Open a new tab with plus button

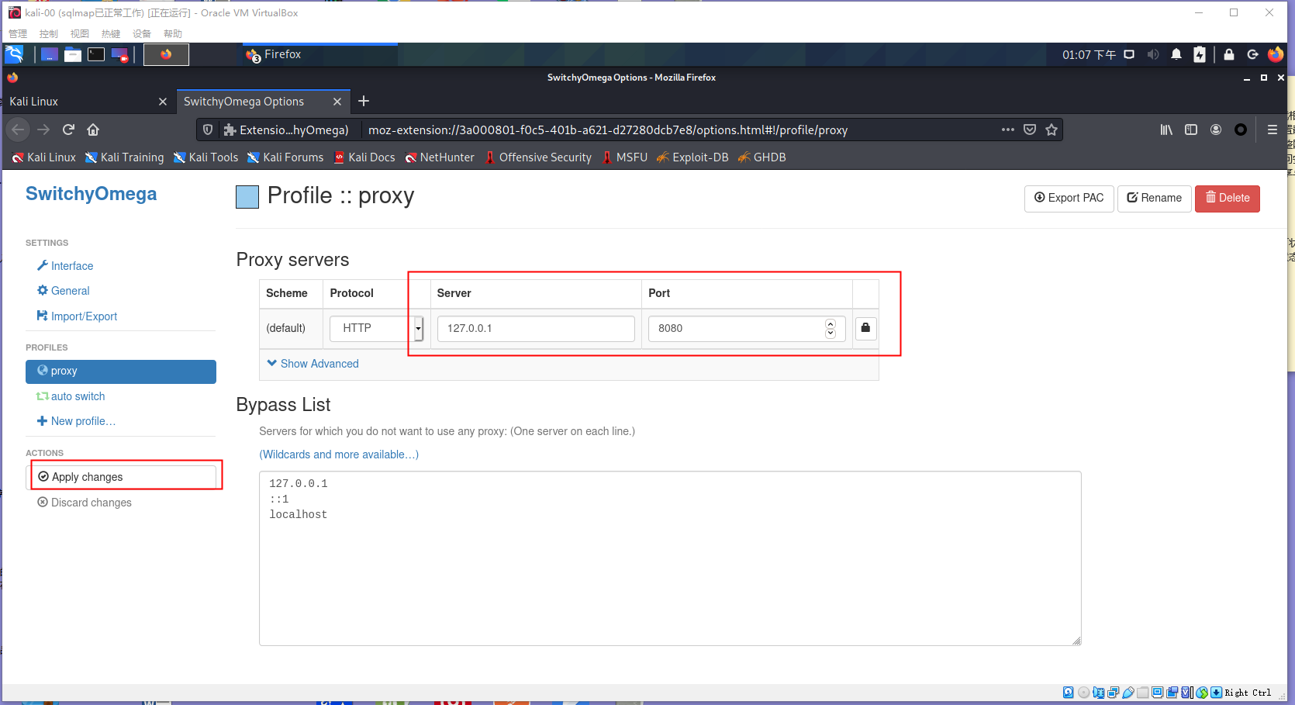coord(364,101)
